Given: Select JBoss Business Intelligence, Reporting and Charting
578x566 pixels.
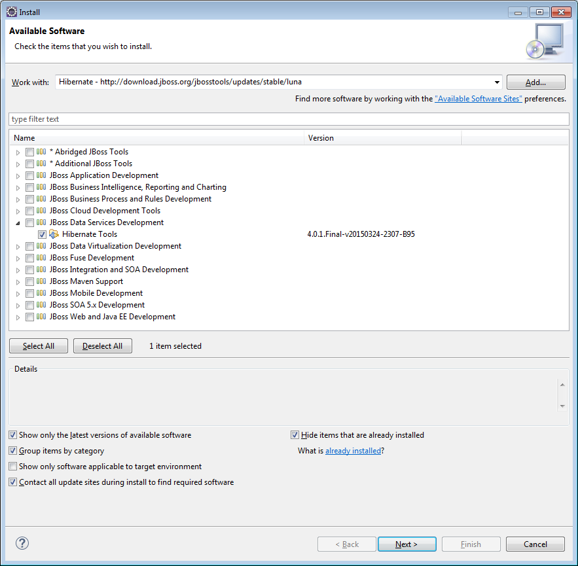Looking at the screenshot, I should (138, 187).
